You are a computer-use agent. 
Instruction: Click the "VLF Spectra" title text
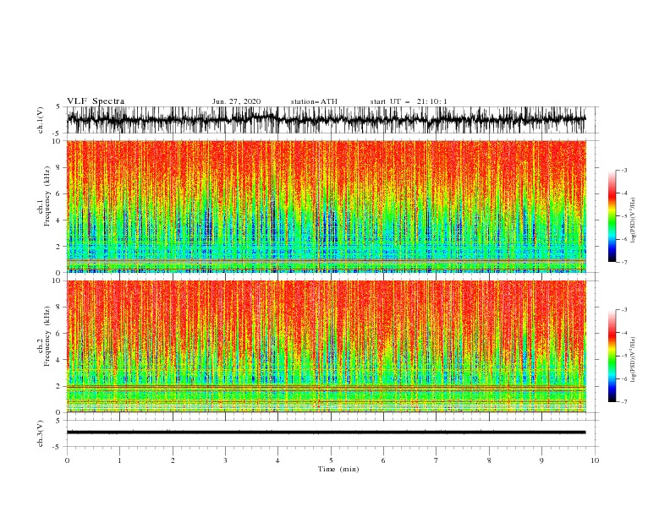96,101
